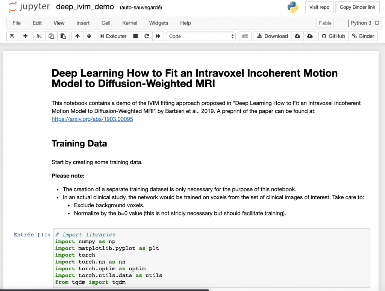This screenshot has width=385, height=291.
Task: Copy the selected cell icon
Action: click(x=51, y=36)
